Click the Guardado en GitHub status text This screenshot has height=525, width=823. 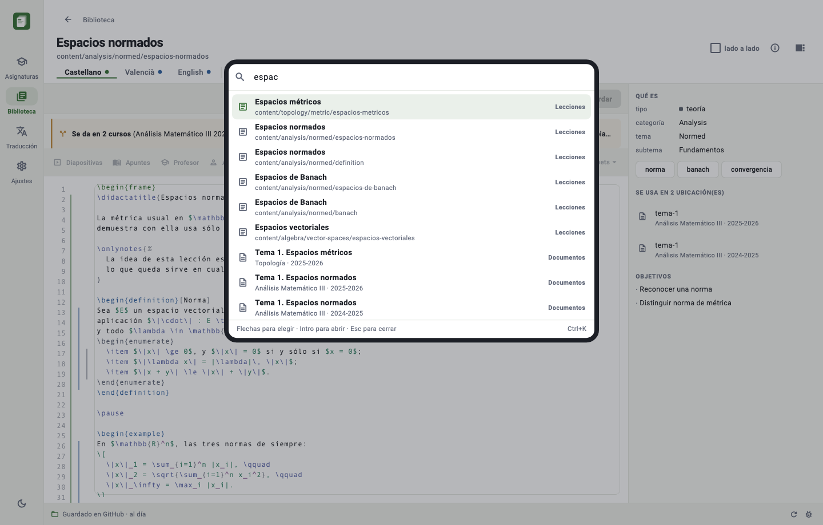104,514
